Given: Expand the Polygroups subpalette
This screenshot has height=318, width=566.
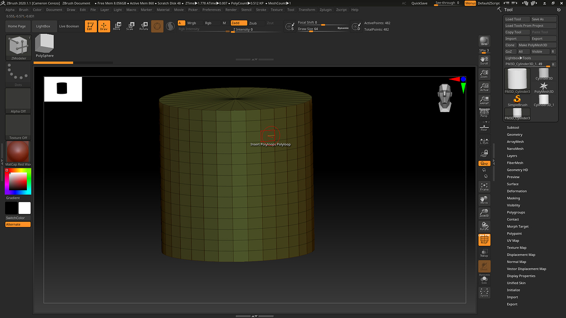Looking at the screenshot, I should (516, 212).
